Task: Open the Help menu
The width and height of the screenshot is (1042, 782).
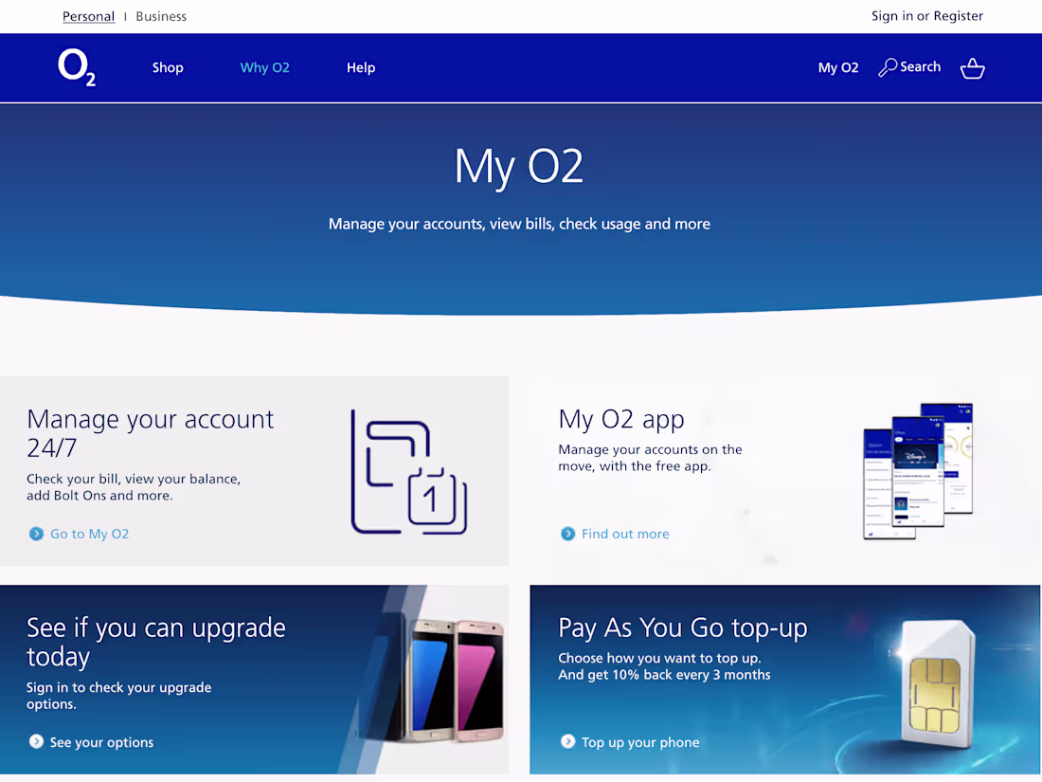Action: coord(361,67)
